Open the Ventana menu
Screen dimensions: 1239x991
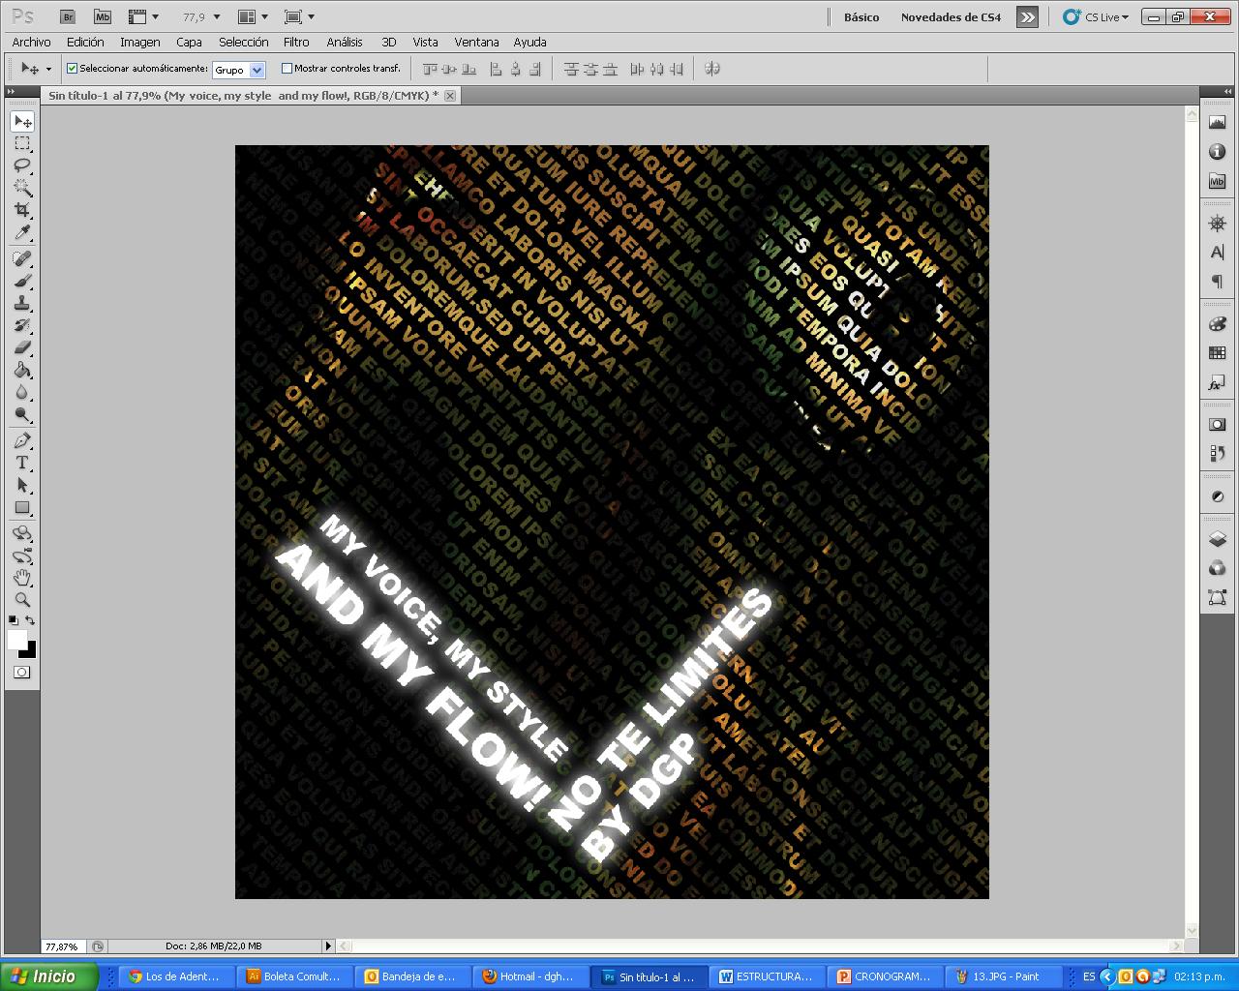click(476, 42)
